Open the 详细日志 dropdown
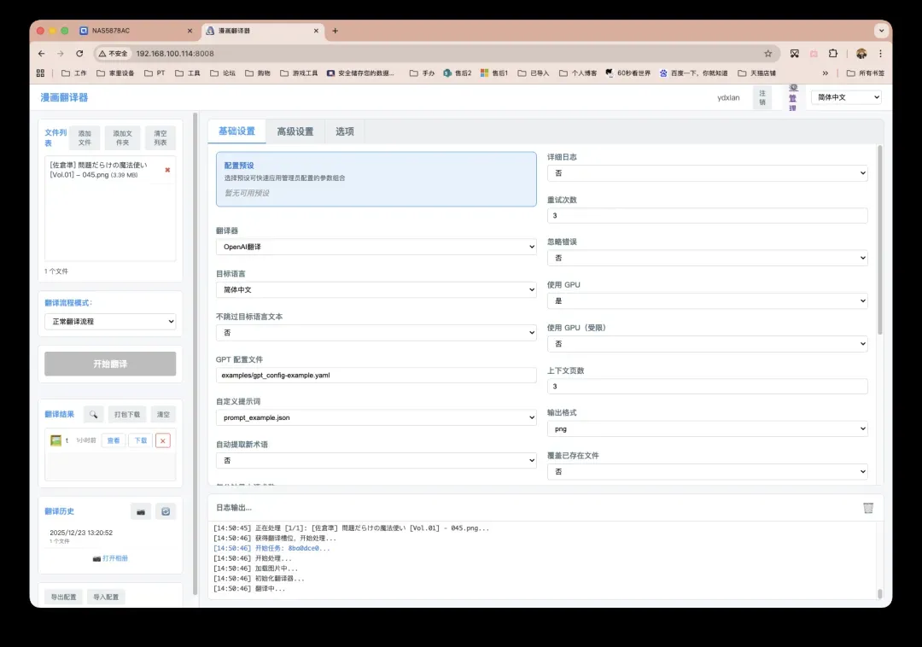The height and width of the screenshot is (647, 922). tap(707, 173)
